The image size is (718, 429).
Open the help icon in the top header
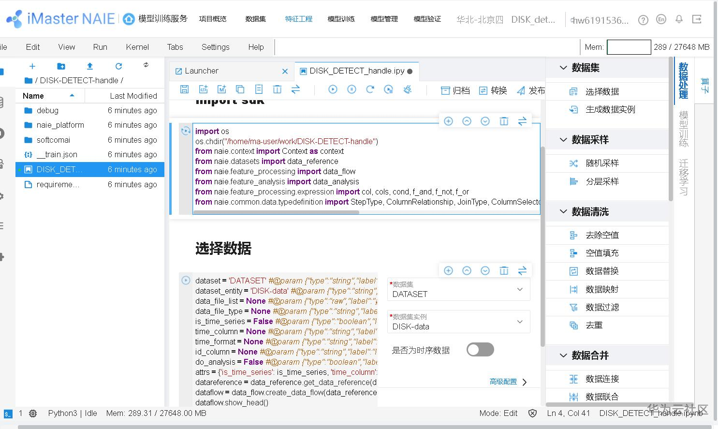643,20
